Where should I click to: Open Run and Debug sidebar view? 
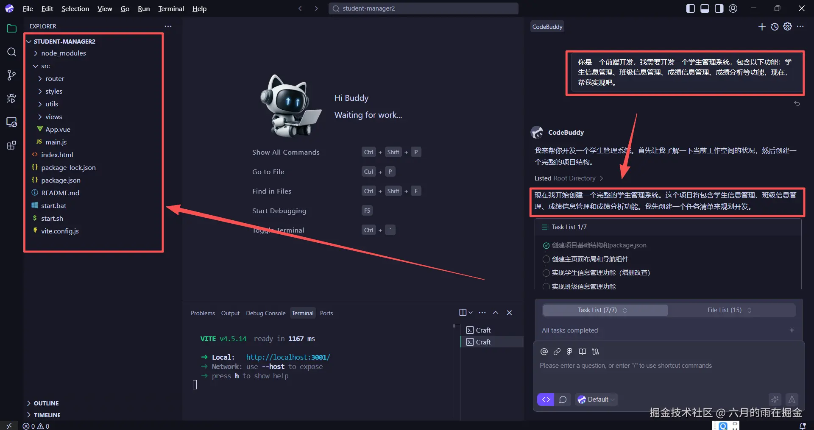coord(11,99)
